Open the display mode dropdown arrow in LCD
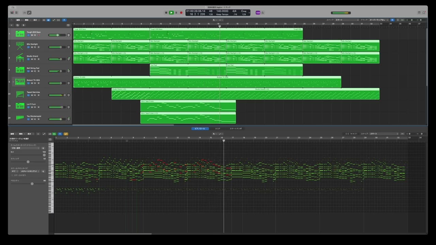The image size is (436, 245). [x=249, y=13]
